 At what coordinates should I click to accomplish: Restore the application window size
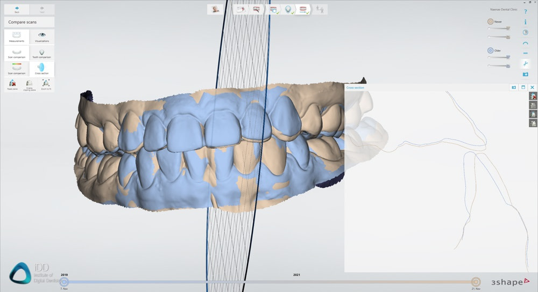click(x=530, y=2)
